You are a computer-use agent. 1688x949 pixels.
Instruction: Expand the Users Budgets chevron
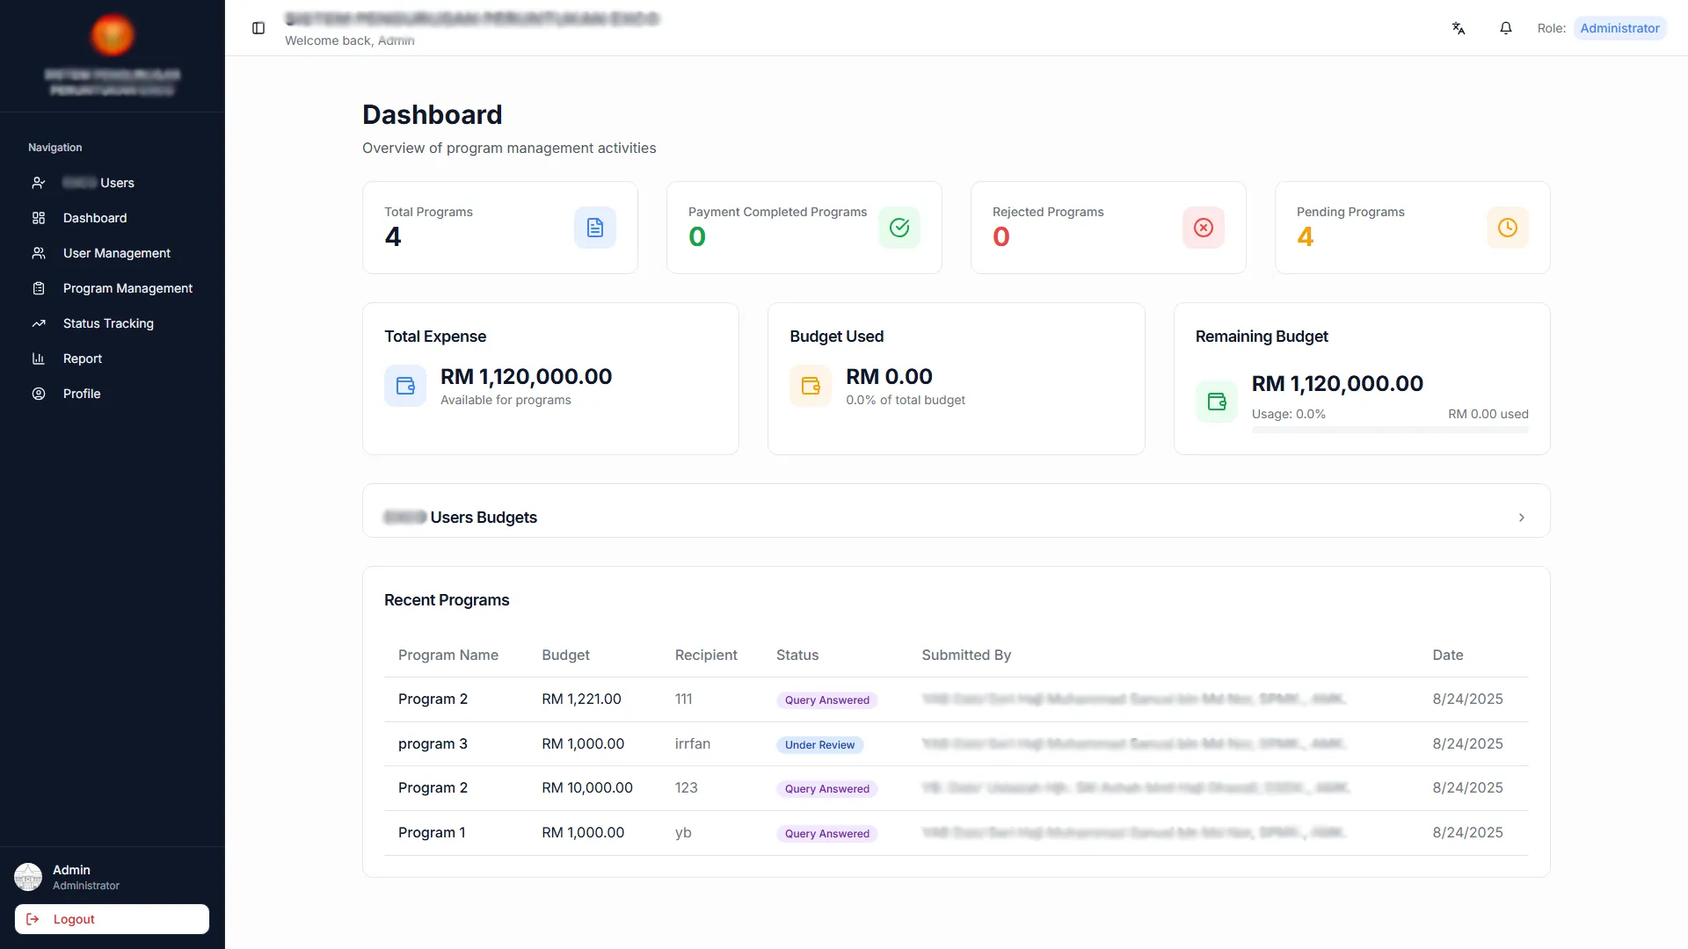coord(1522,518)
